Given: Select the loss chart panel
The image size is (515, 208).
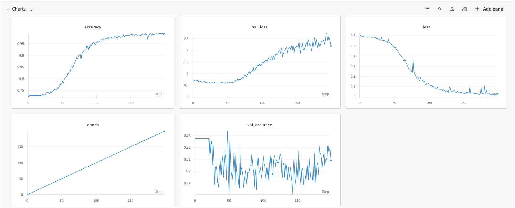Looking at the screenshot, I should (426, 62).
